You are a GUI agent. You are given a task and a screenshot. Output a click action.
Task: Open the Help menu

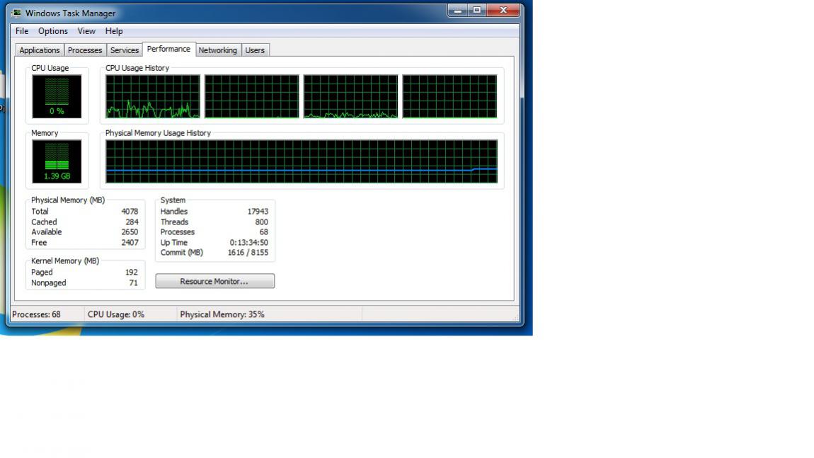[x=114, y=31]
